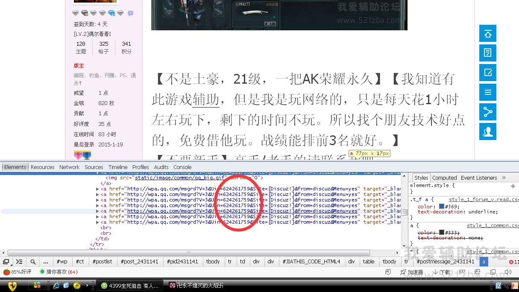Click the underlined 辅助 link in post
519x292 pixels.
point(206,100)
